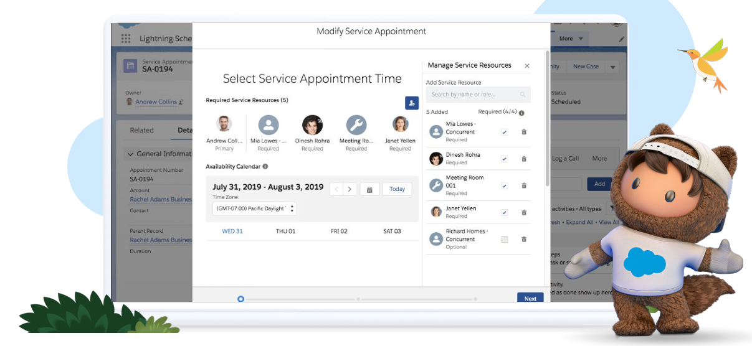Viewport: 752px width, 346px height.
Task: Click the Today button
Action: coord(397,189)
